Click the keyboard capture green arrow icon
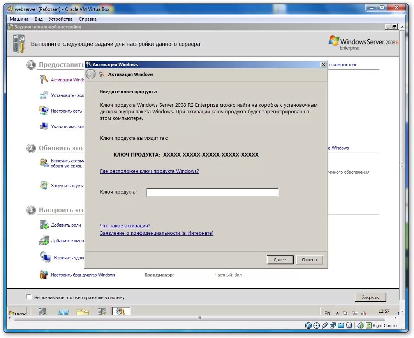Viewport: 414px width, 338px height. (368, 326)
